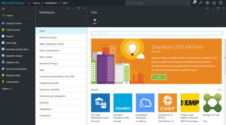Select Contenitori category

(61, 115)
